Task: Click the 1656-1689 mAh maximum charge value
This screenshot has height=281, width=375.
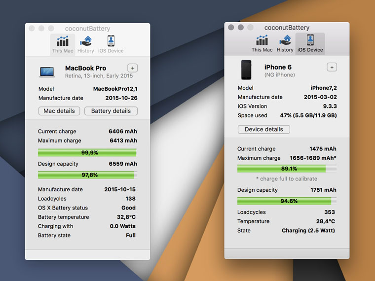Action: (x=313, y=158)
